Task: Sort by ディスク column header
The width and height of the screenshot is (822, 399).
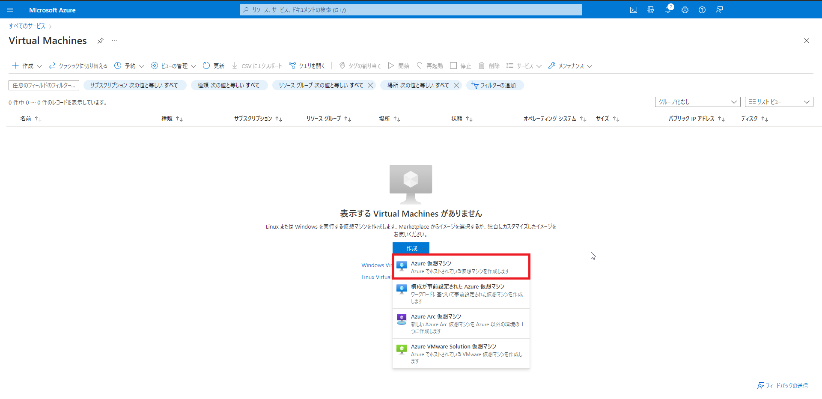Action: click(x=755, y=119)
